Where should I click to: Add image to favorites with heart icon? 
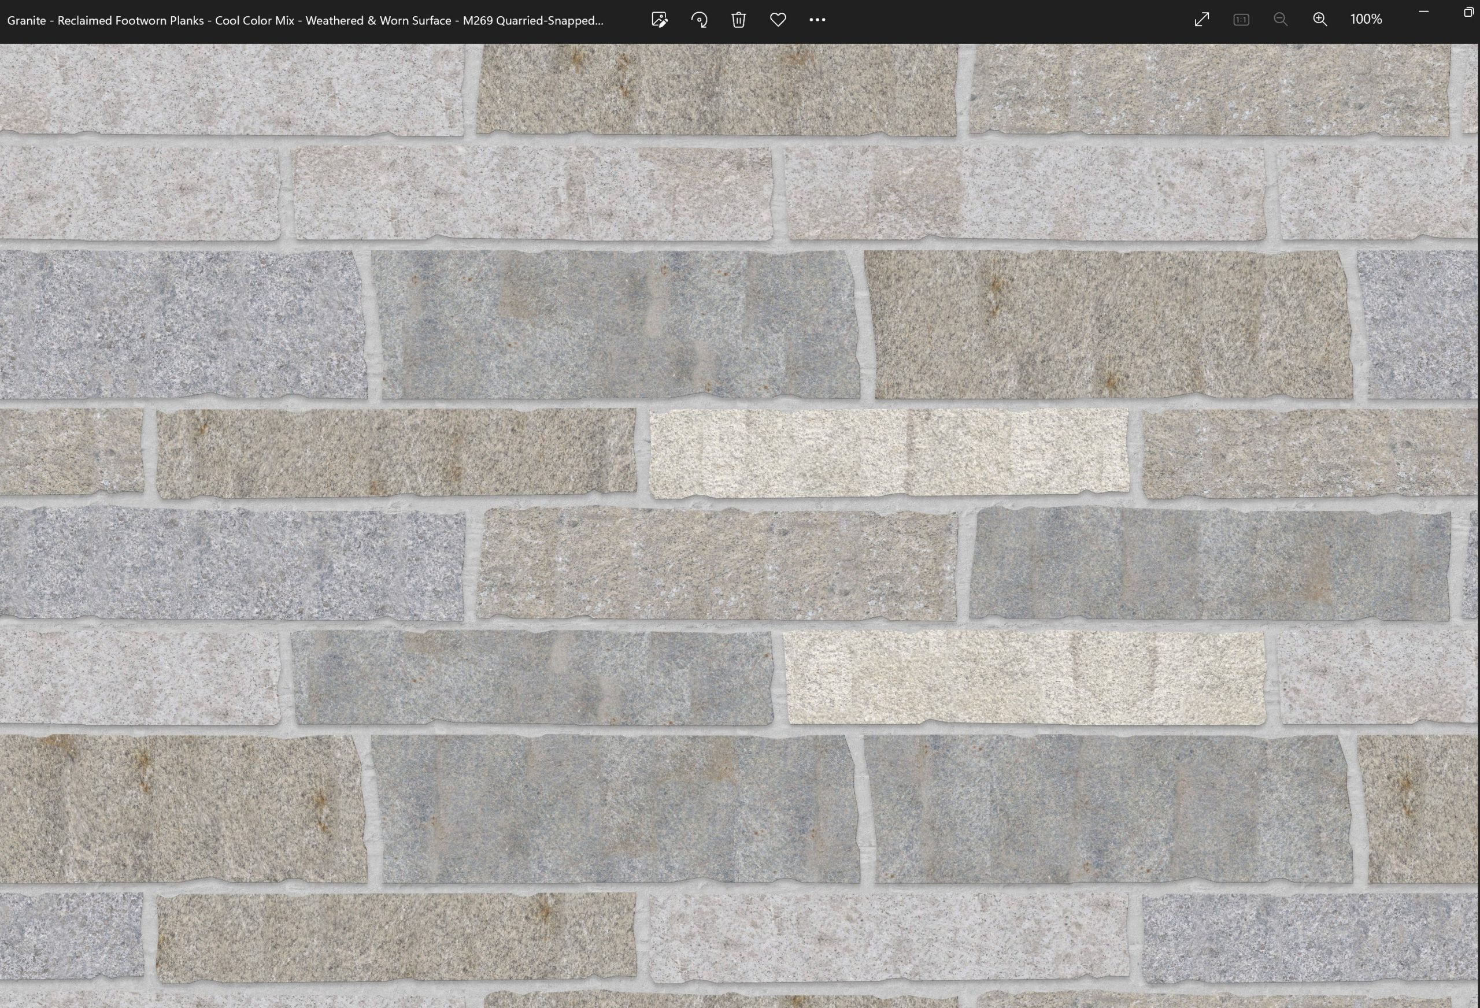778,20
